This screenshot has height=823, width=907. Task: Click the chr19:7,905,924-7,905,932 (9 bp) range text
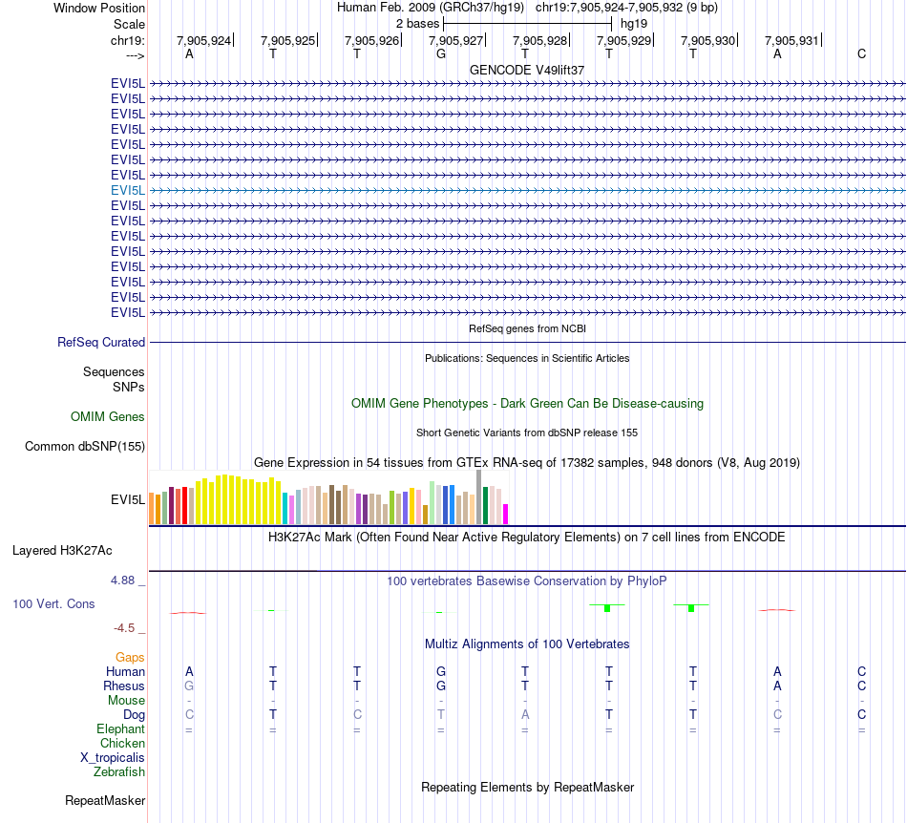click(626, 8)
